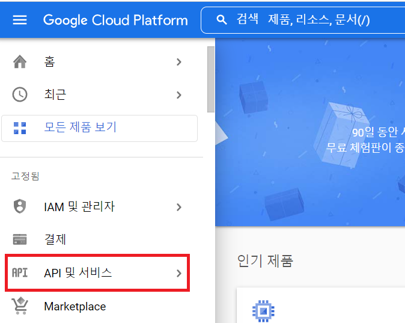Viewport: 405px width, 323px height.
Task: Click the Marketplace shopping cart icon
Action: [20, 306]
